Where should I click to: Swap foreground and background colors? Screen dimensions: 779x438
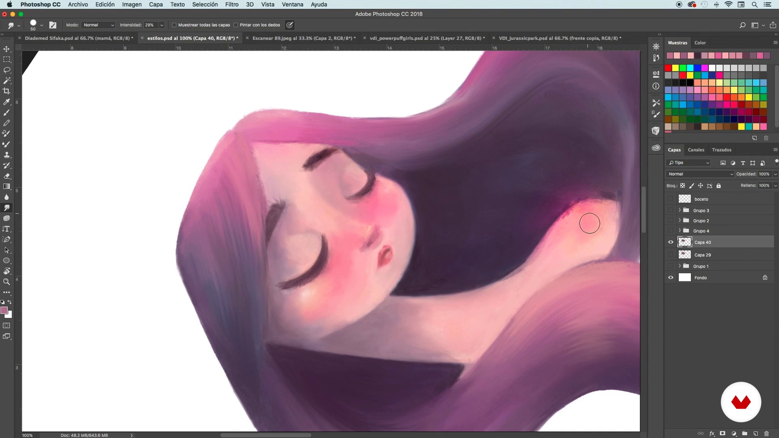coord(10,302)
